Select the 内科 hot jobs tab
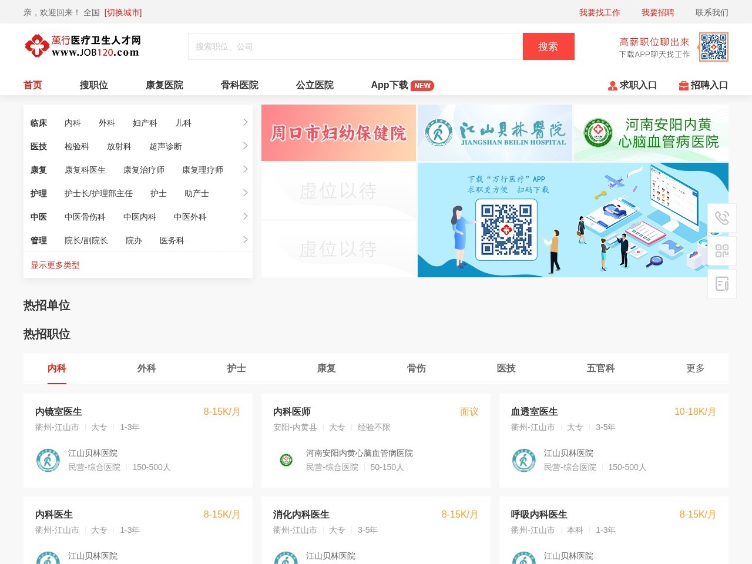Viewport: 752px width, 564px height. [57, 368]
